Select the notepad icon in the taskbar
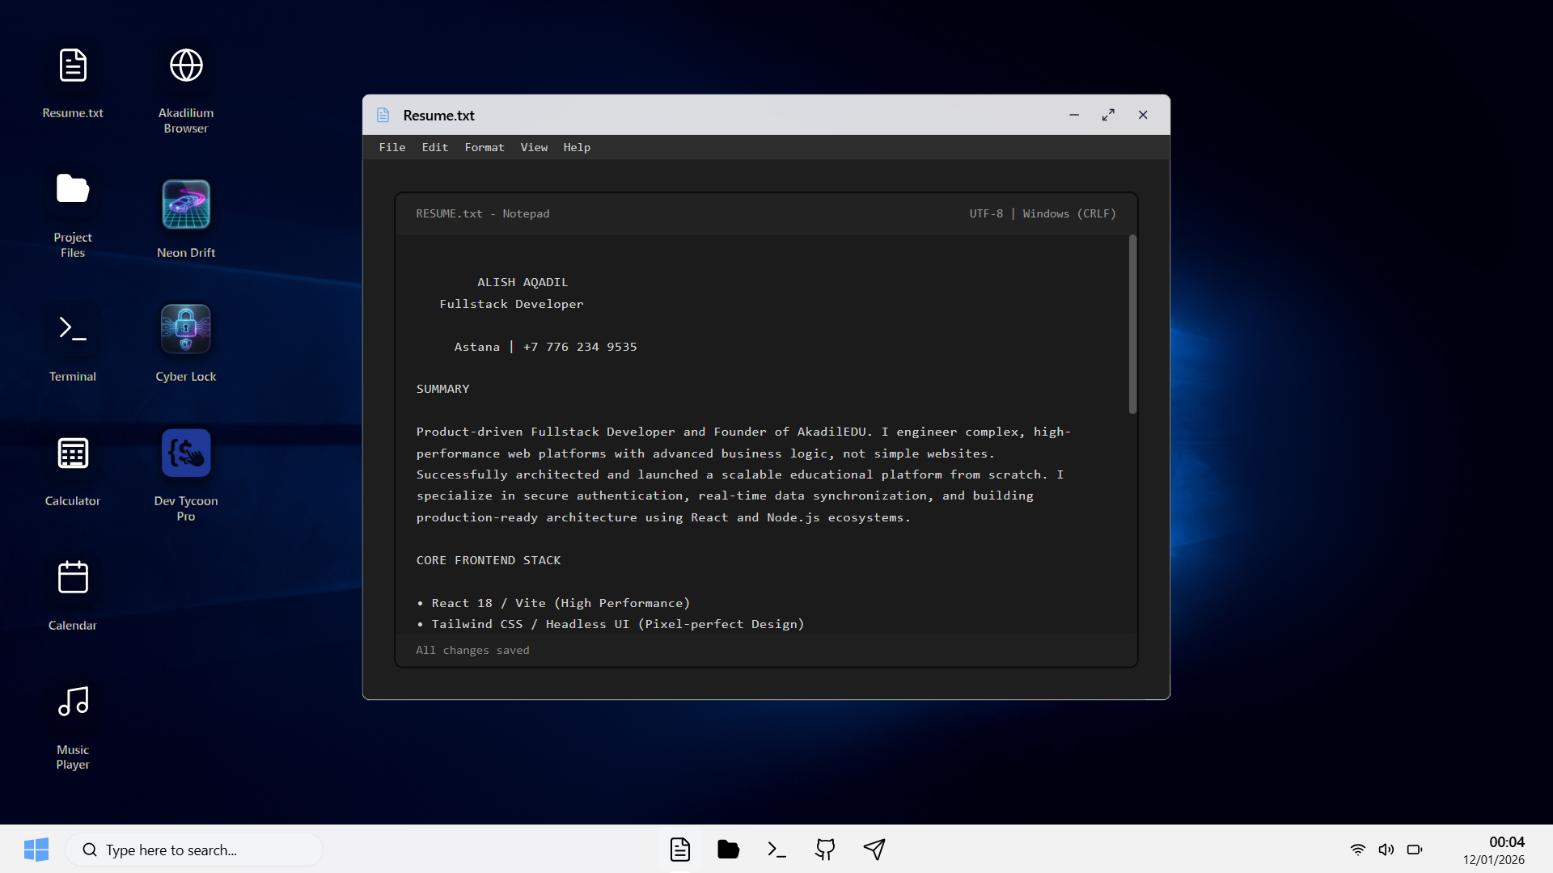 [x=680, y=850]
